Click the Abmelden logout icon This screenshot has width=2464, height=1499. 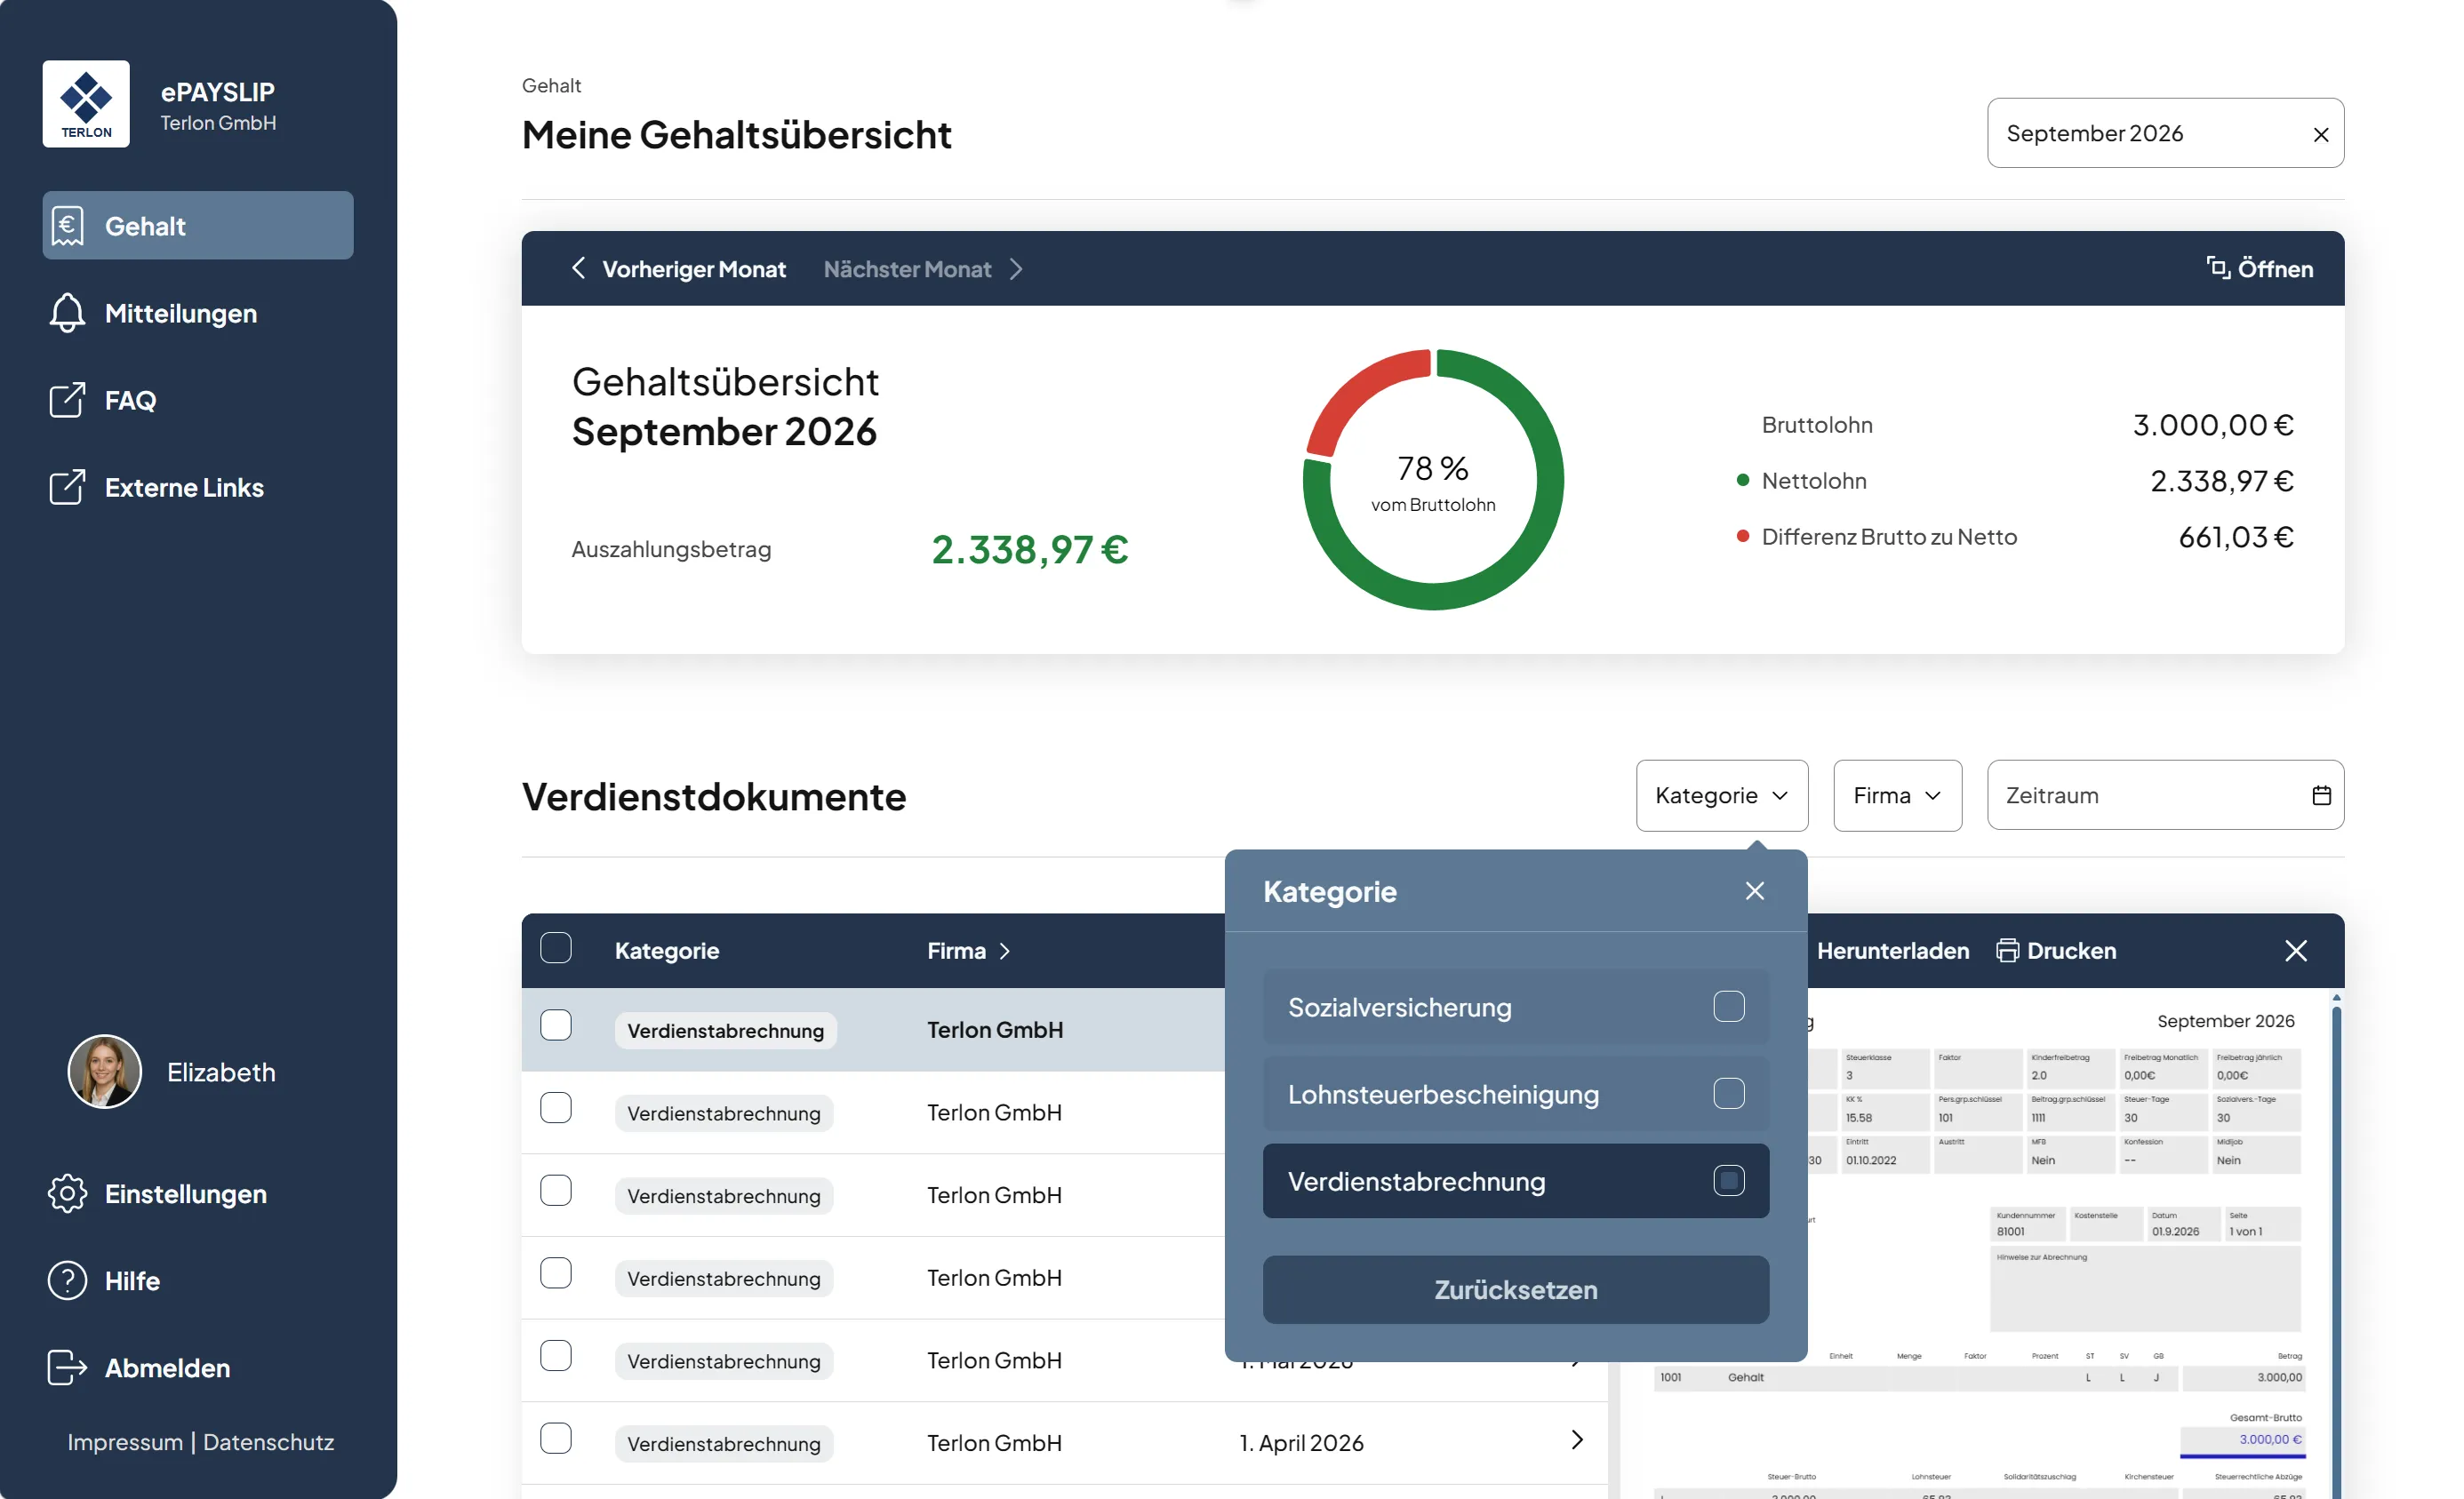[x=67, y=1368]
